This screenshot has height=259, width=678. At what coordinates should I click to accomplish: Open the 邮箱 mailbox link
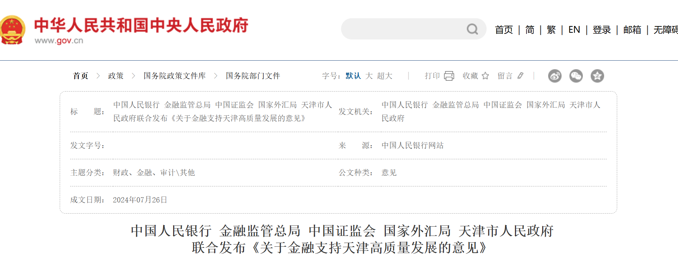[x=632, y=30]
